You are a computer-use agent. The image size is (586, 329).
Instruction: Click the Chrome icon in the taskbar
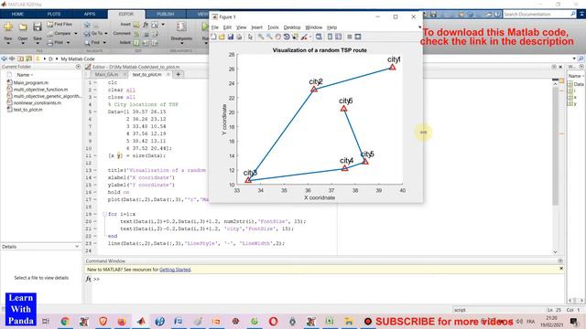(x=65, y=321)
